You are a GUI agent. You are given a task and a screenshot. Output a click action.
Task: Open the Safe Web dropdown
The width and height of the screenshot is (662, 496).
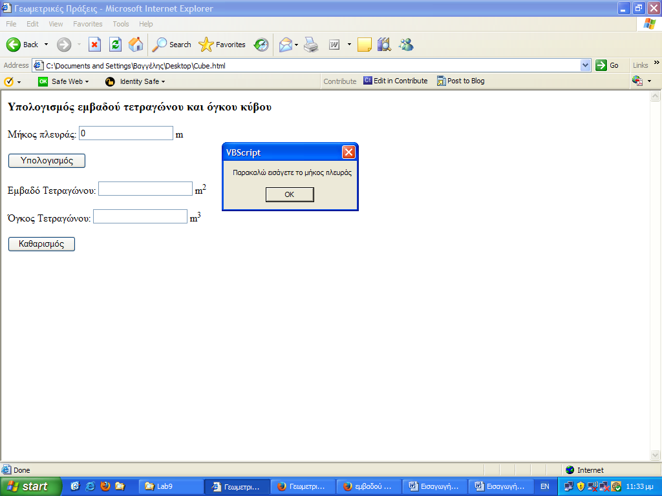pos(63,81)
